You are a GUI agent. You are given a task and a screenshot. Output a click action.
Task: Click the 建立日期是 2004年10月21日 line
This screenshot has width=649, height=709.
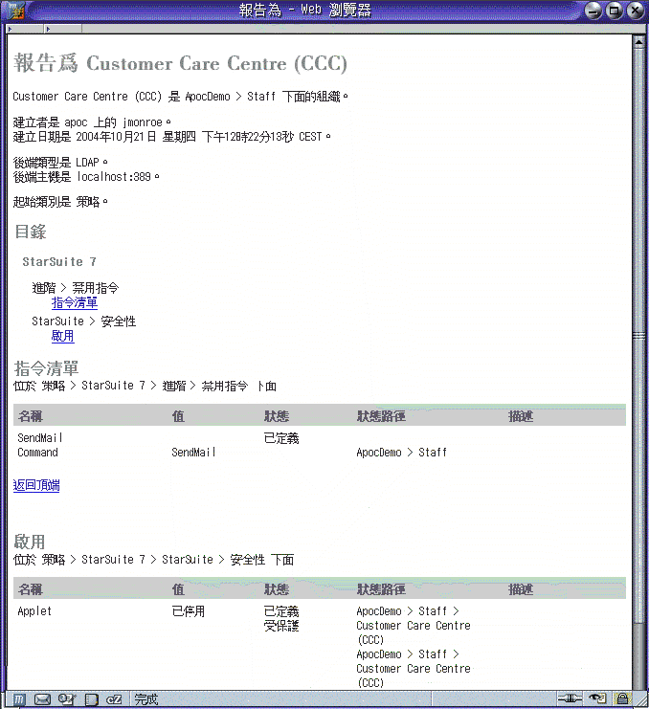172,137
